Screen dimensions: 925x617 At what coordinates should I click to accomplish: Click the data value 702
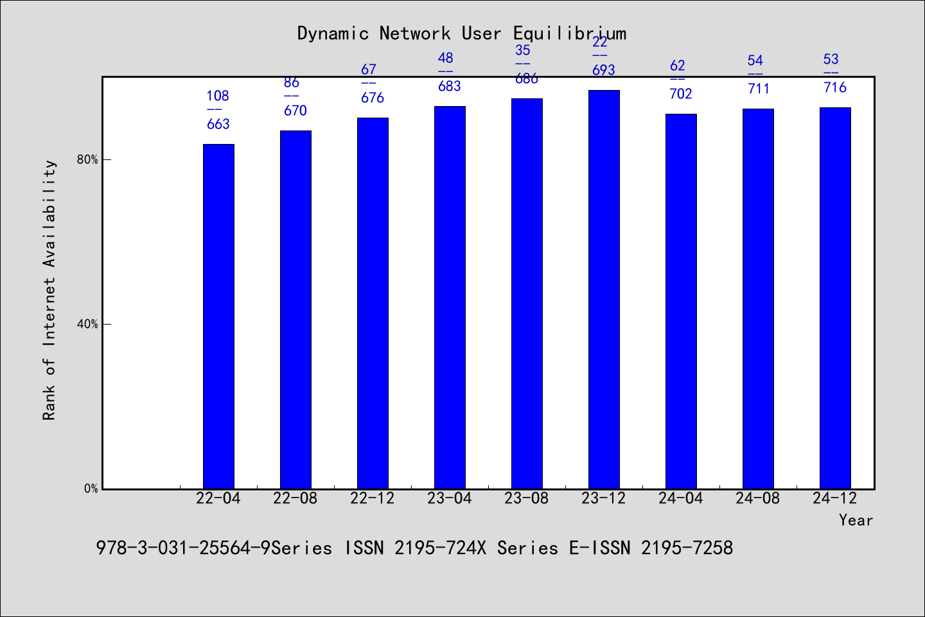point(681,94)
